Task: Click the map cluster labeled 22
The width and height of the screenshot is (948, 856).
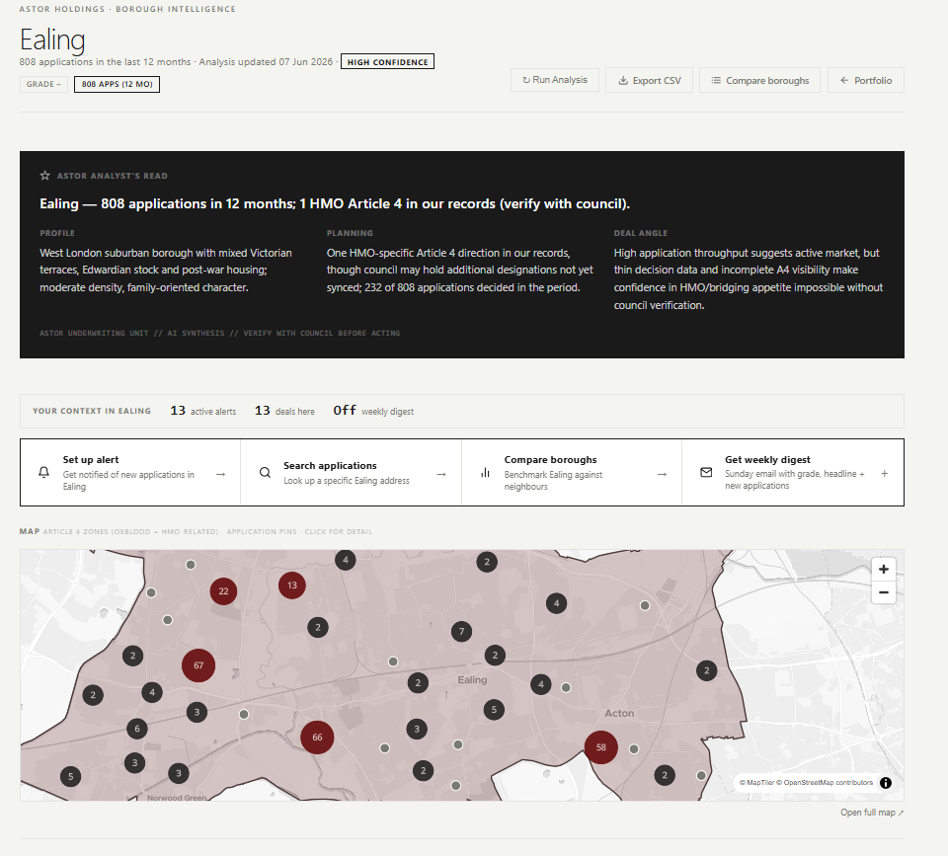Action: click(224, 591)
